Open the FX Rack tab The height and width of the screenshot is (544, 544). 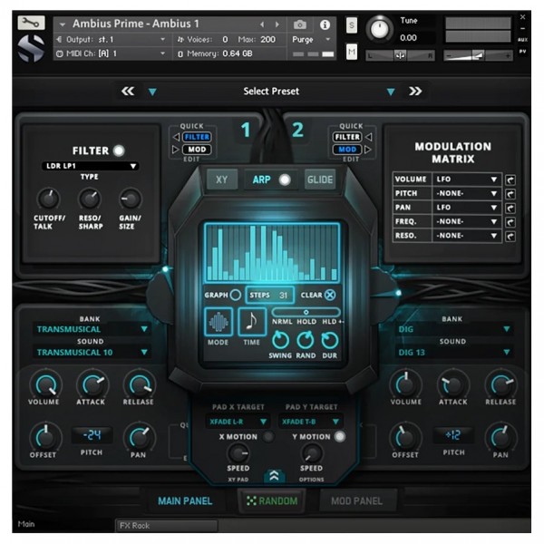(167, 526)
